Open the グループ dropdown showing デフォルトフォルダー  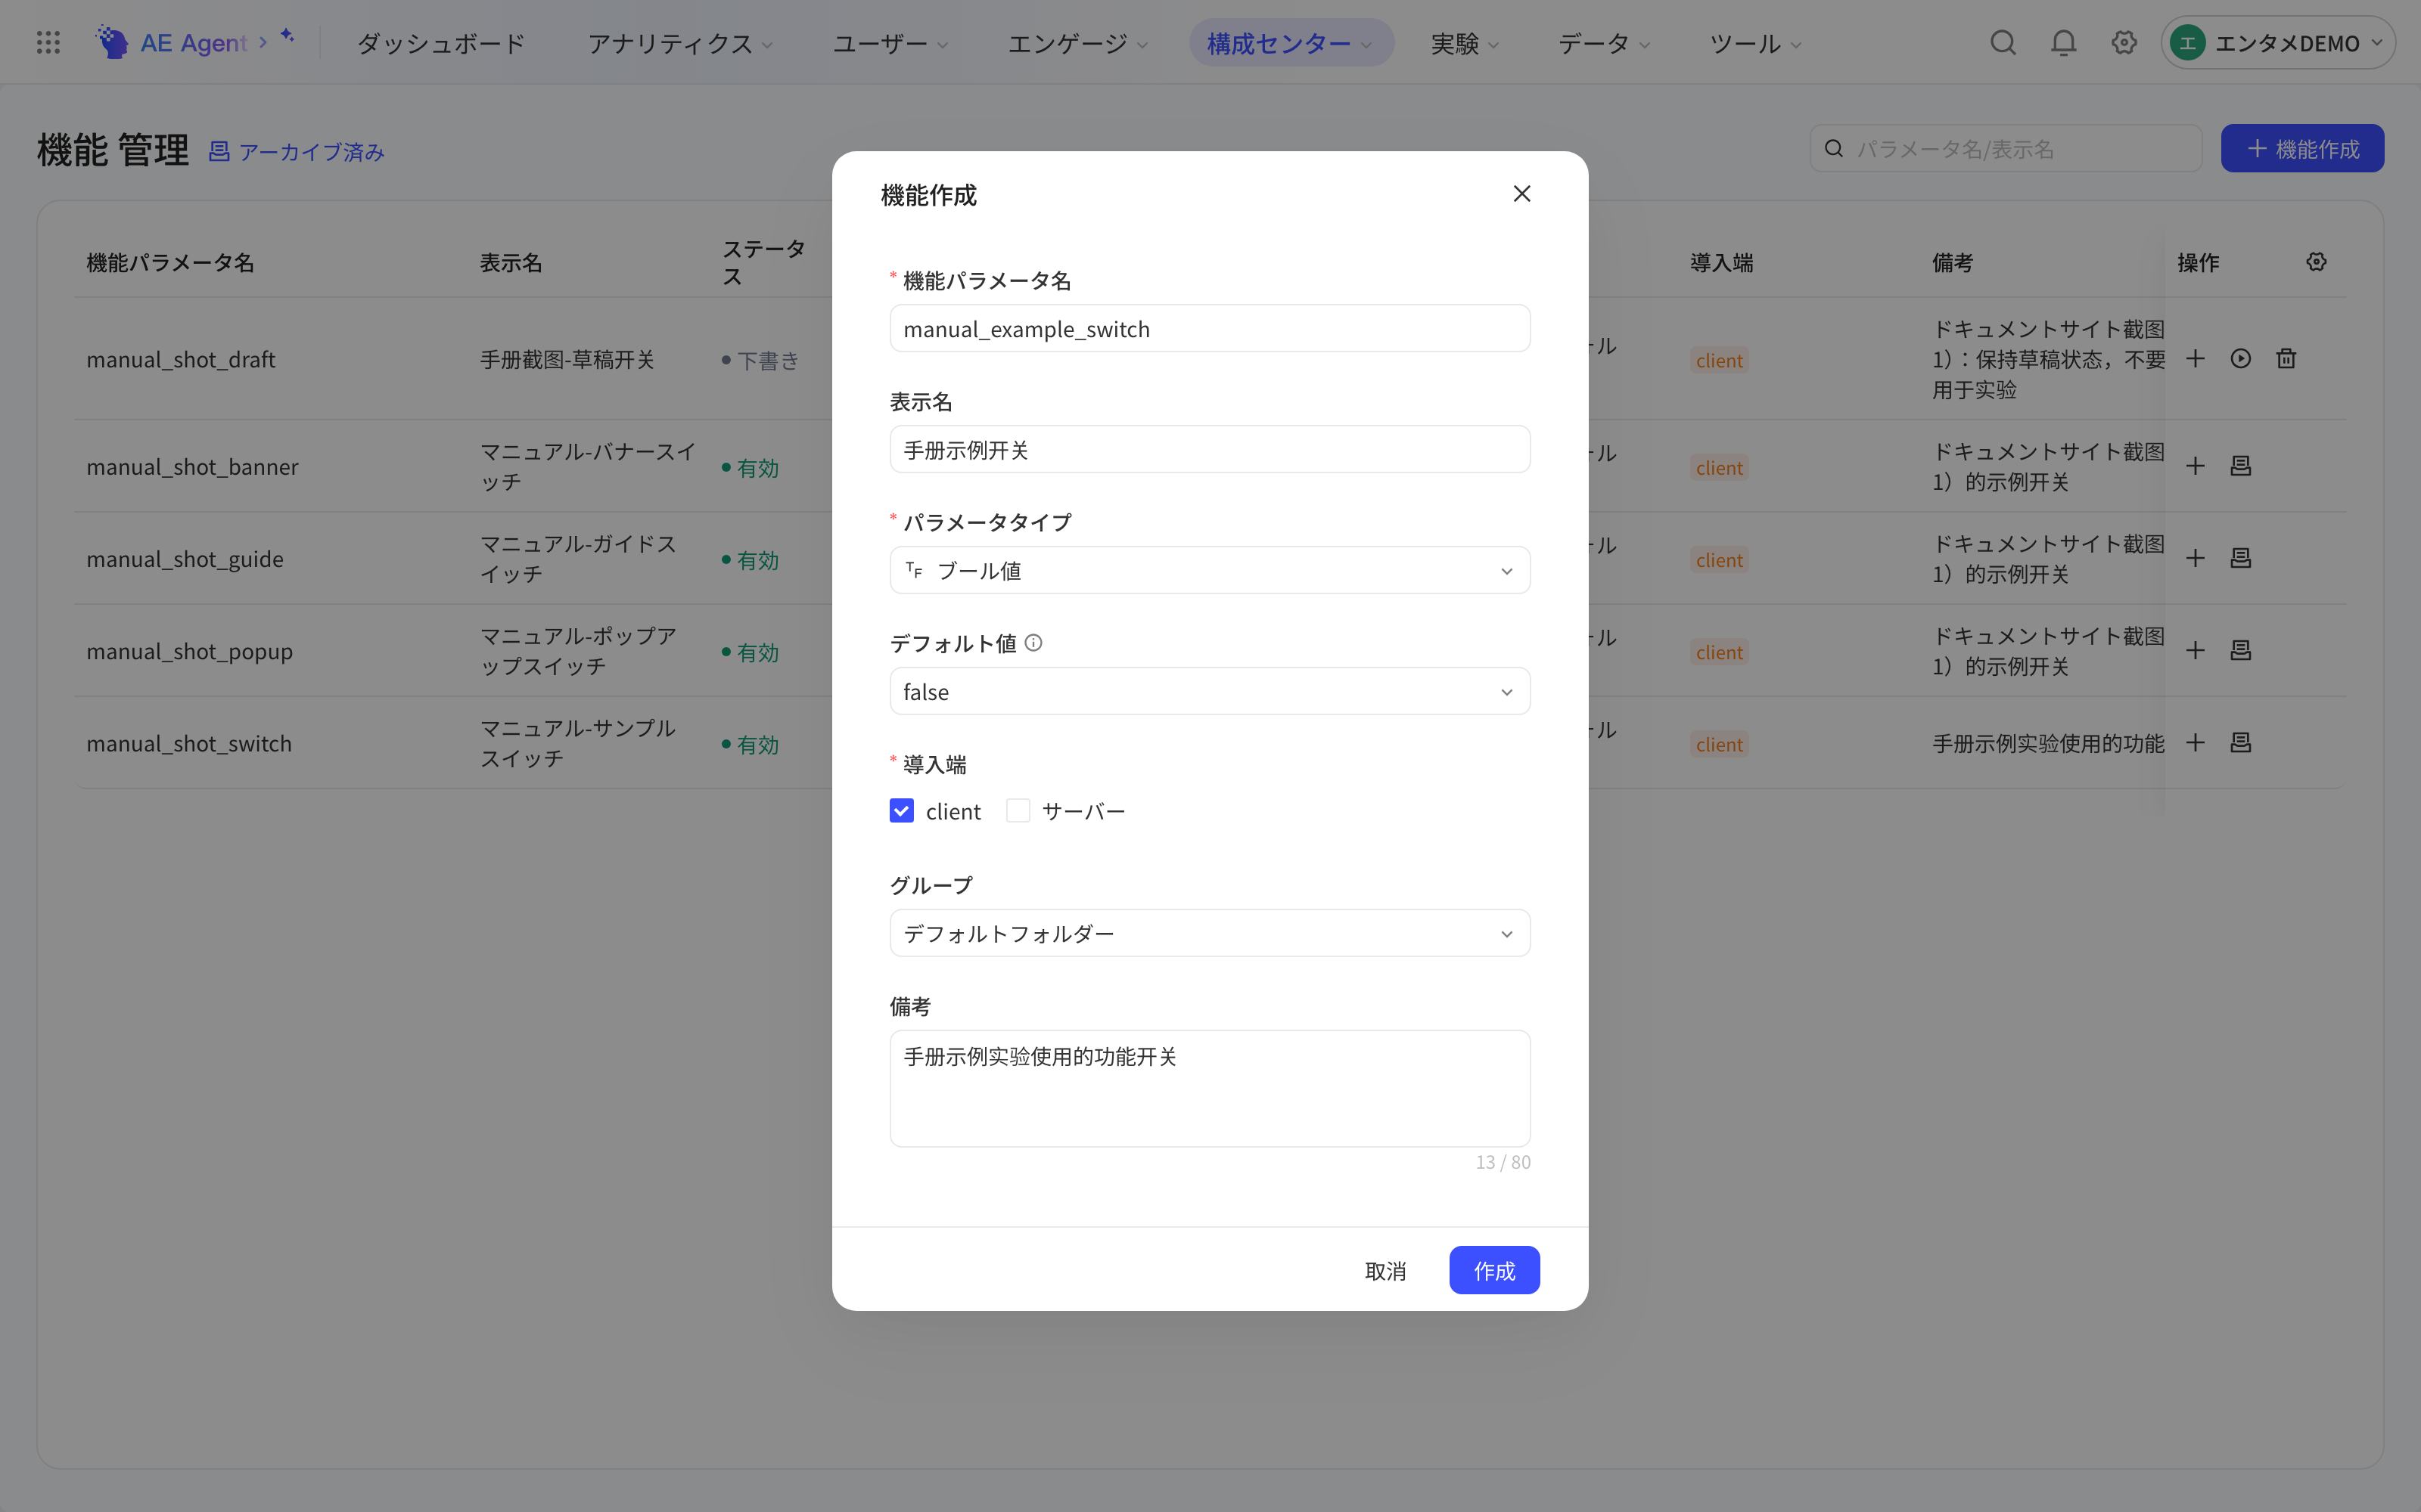pos(1210,933)
